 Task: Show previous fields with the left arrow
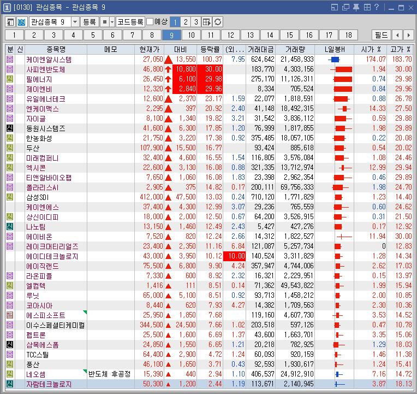pyautogui.click(x=397, y=35)
